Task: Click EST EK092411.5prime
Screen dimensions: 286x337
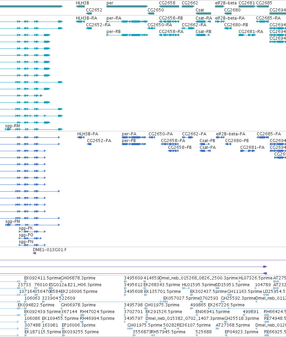Action: click(x=42, y=278)
